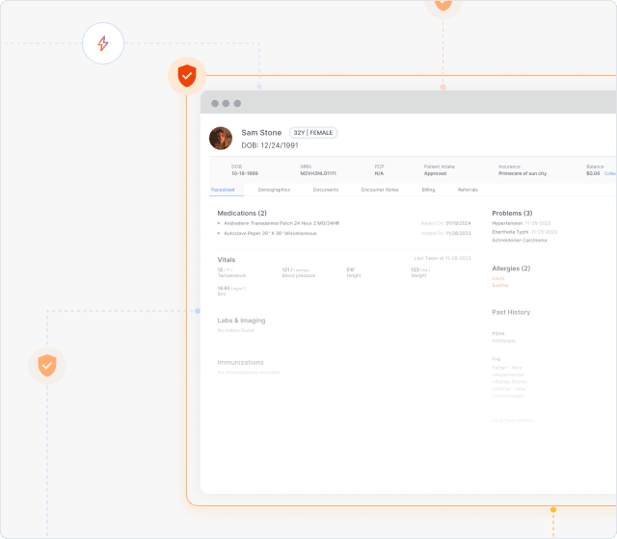The height and width of the screenshot is (539, 617).
Task: Go to the Encounter Notes tab
Action: [380, 190]
